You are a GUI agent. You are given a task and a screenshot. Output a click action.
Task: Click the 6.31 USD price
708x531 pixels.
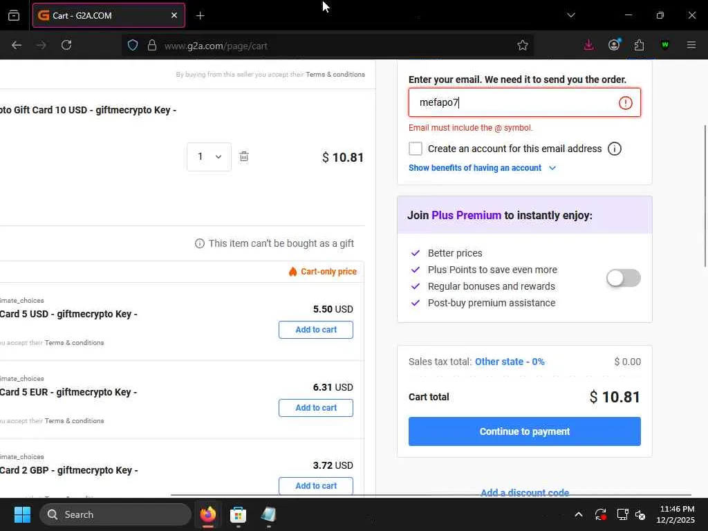(333, 387)
